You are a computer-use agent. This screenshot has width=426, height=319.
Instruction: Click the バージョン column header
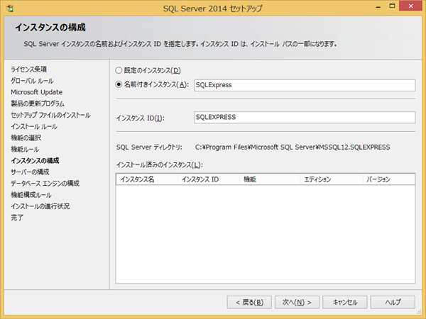click(x=389, y=179)
